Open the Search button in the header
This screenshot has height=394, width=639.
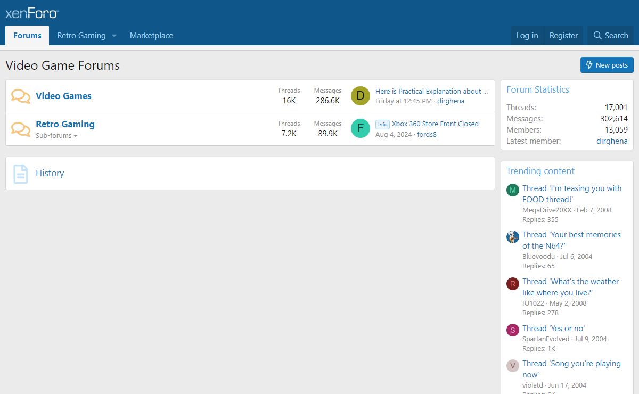tap(610, 36)
